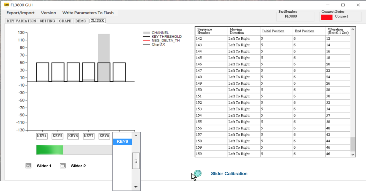This screenshot has width=366, height=191.
Task: Enable the Slider 1 checkbox
Action: 29,166
